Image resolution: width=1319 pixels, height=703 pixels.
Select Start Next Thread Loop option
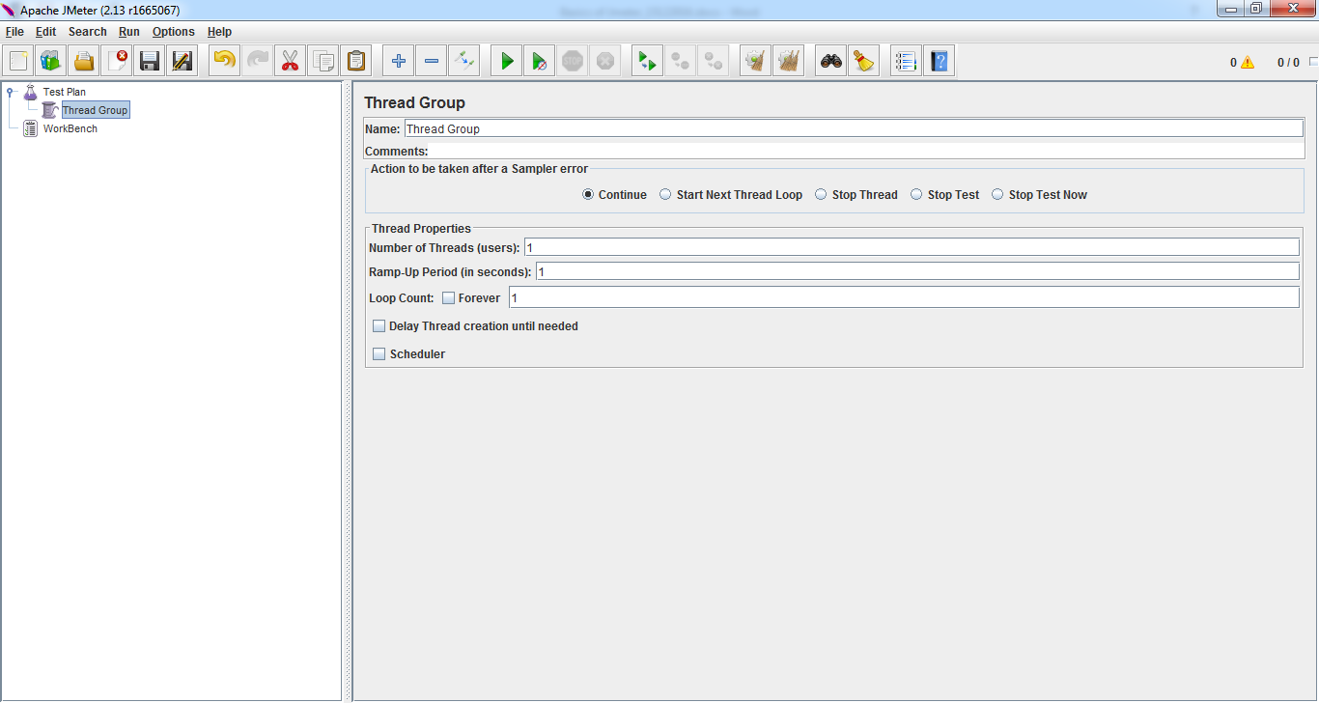[665, 194]
